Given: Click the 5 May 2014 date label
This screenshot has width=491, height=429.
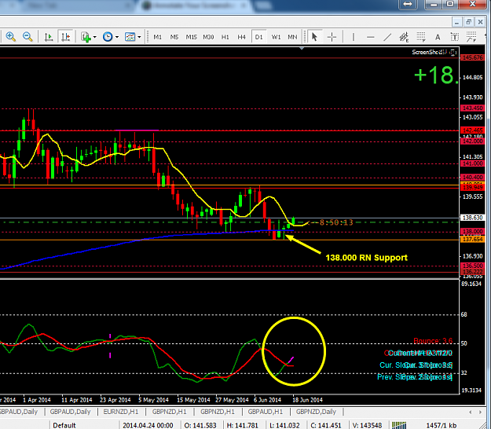Looking at the screenshot, I should [153, 400].
